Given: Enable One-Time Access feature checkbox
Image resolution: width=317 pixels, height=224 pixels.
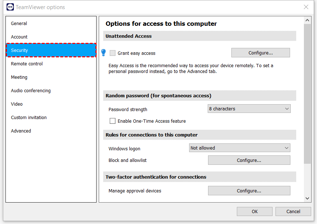Looking at the screenshot, I should pos(113,121).
